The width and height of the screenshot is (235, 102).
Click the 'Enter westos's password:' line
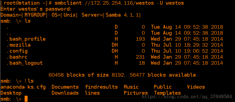coord(36,9)
